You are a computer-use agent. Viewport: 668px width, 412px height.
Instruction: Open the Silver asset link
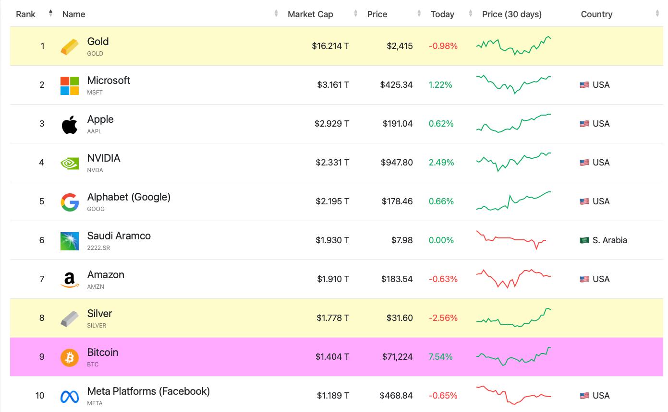point(99,314)
